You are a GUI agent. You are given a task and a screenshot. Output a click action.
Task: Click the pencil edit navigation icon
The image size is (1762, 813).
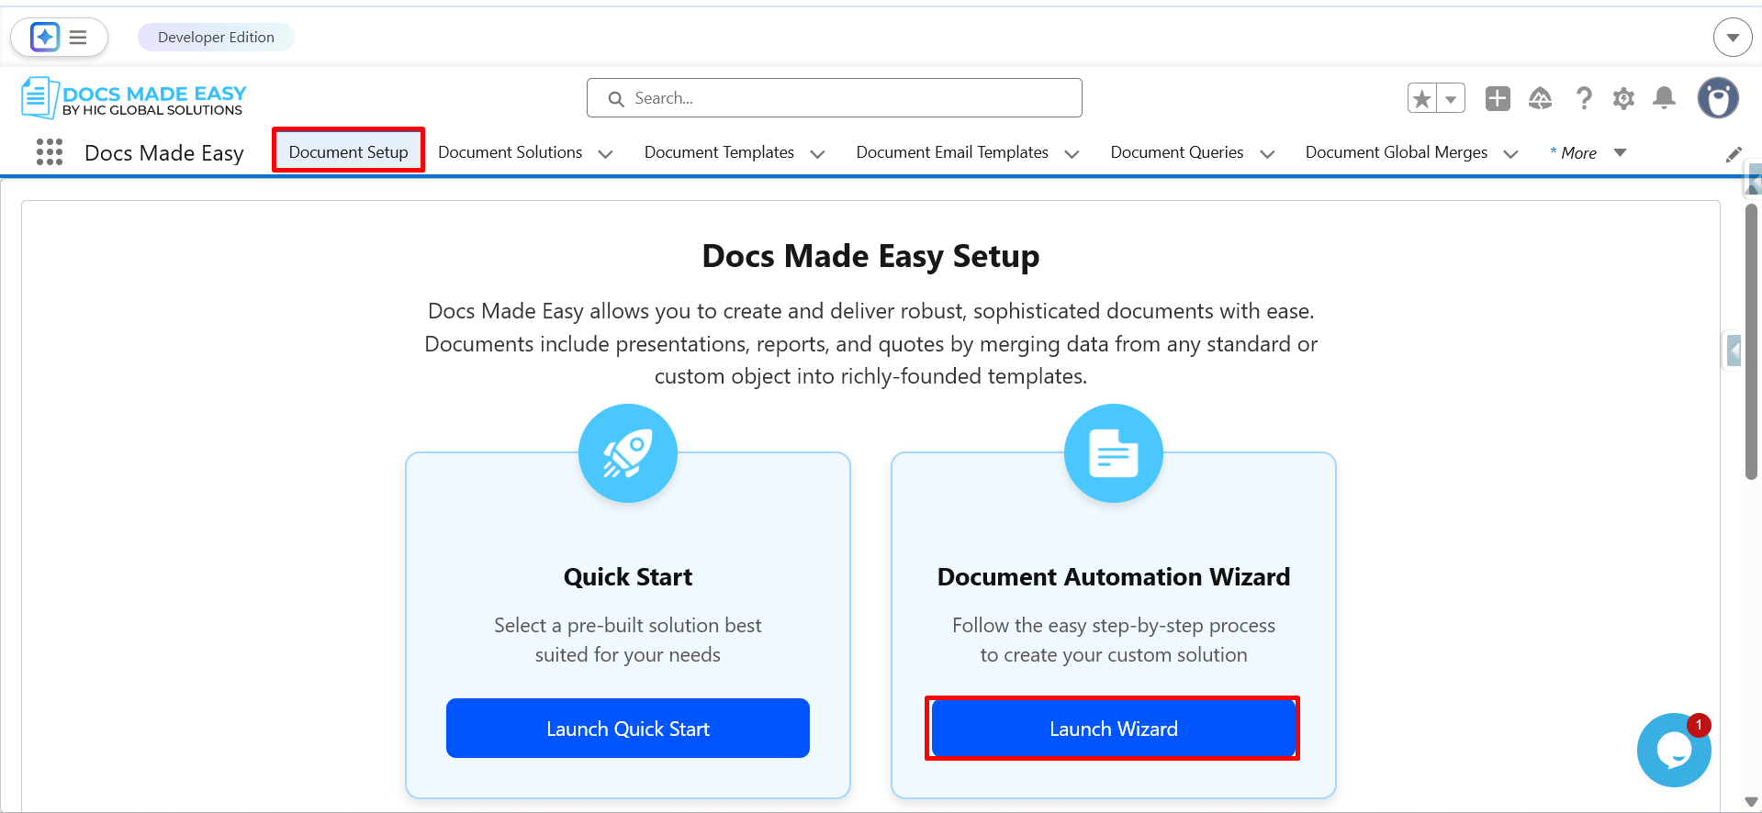tap(1734, 154)
